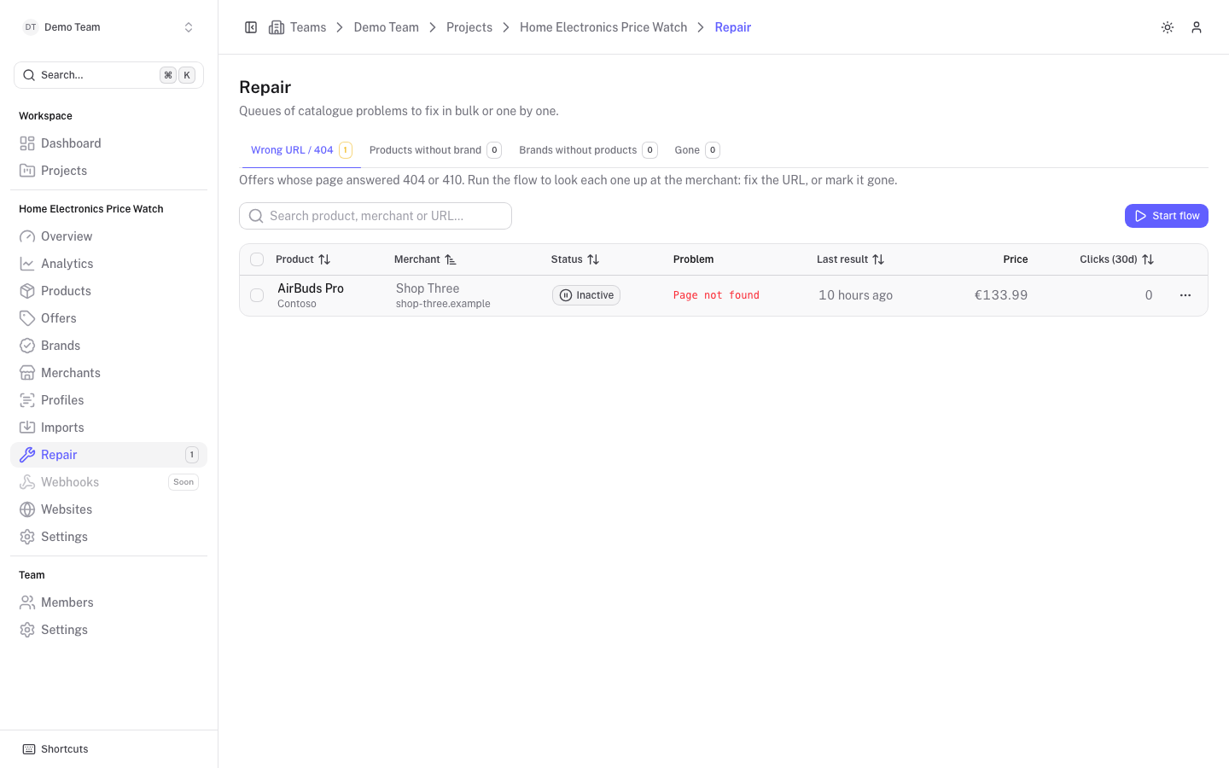Follow the Home Electronics Price Watch breadcrumb
Image resolution: width=1229 pixels, height=768 pixels.
coord(603,27)
